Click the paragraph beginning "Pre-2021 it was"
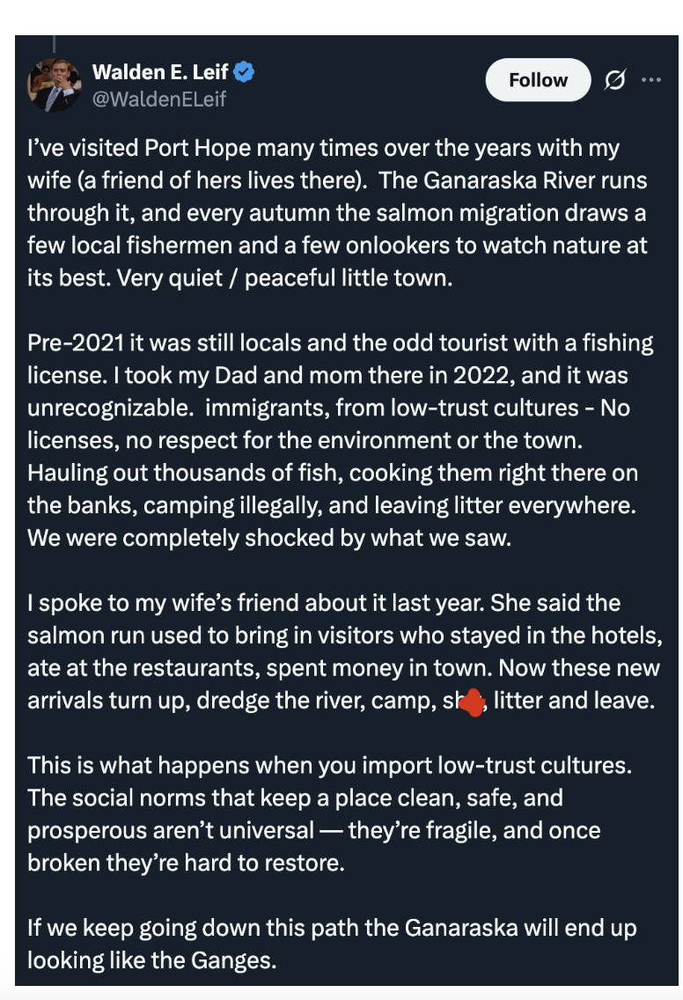The width and height of the screenshot is (683, 1000). [x=341, y=440]
